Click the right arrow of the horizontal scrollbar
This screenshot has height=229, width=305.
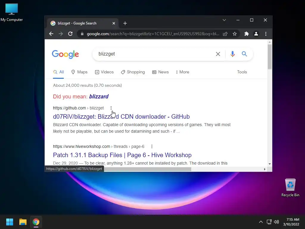tap(264, 169)
